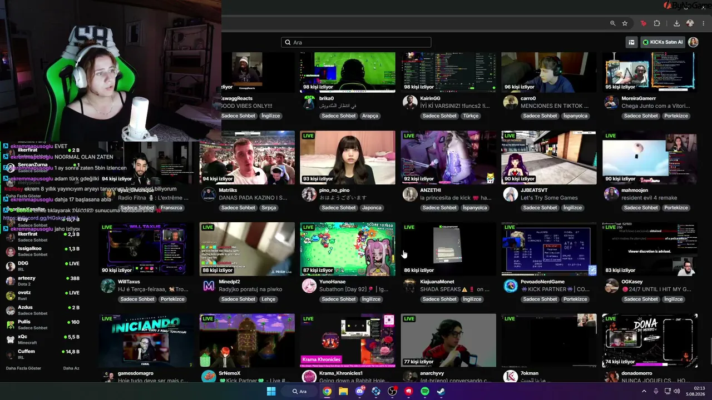Open the pino_no_pino stream thumbnail

[348, 158]
